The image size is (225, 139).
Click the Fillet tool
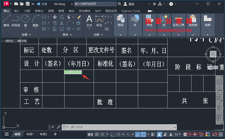point(69,23)
